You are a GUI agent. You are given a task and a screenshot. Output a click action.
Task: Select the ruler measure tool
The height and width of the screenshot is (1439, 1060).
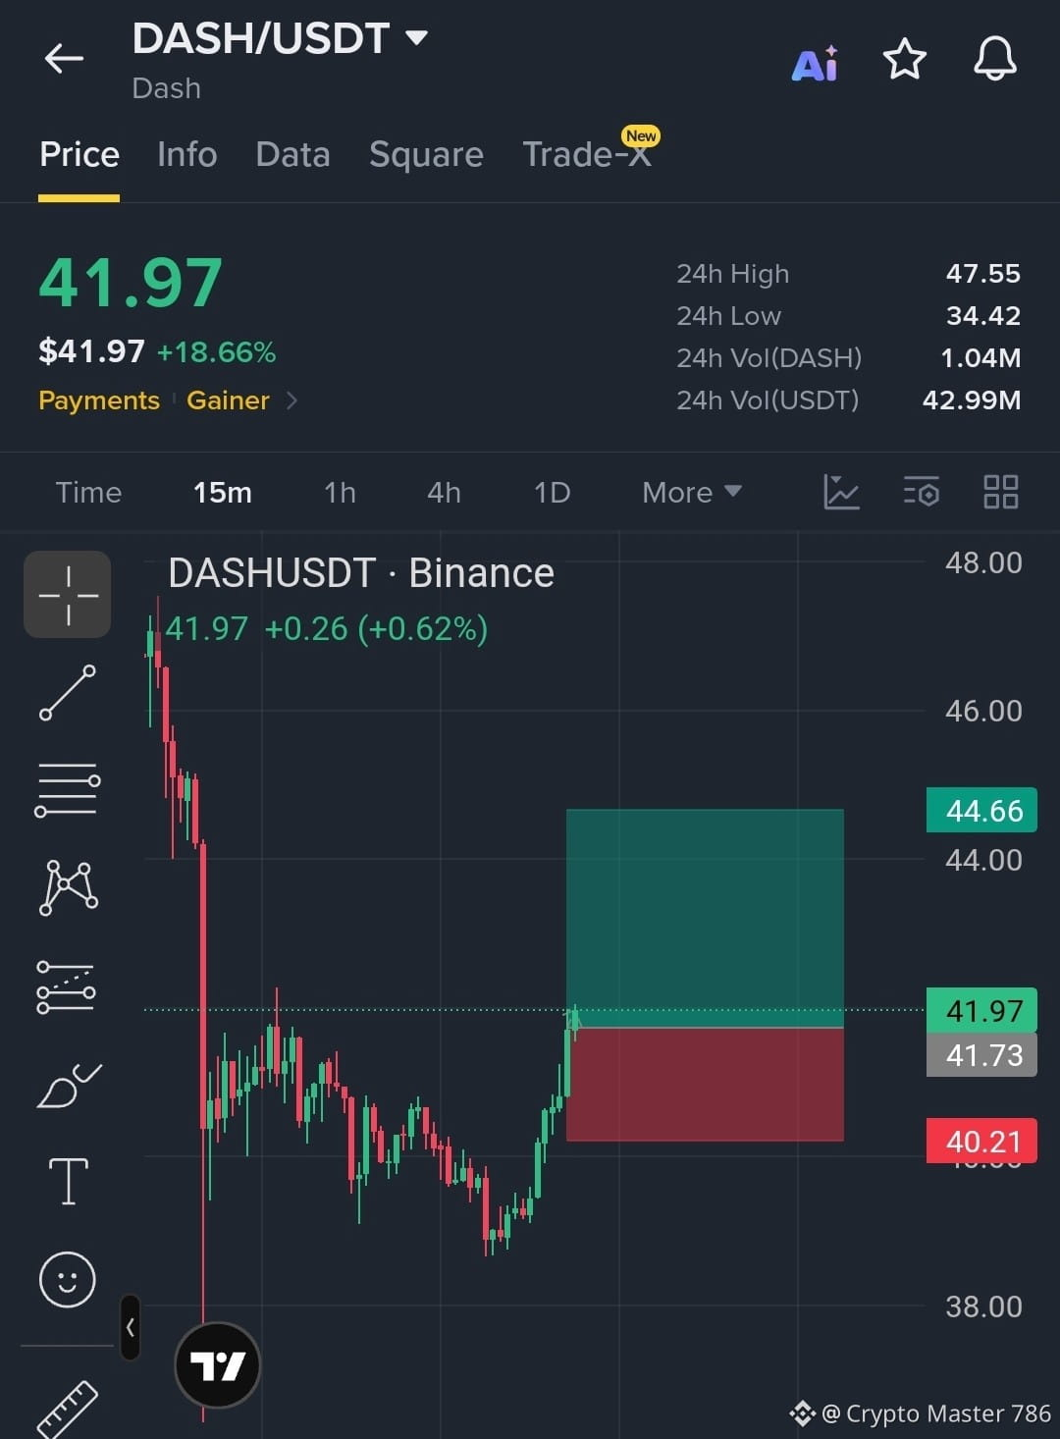click(68, 1409)
